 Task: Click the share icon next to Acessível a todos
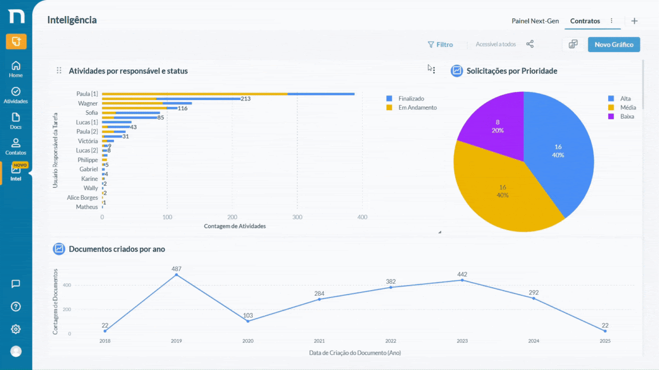coord(530,44)
